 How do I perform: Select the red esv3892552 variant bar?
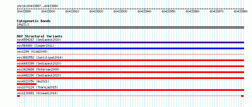coord(130,60)
